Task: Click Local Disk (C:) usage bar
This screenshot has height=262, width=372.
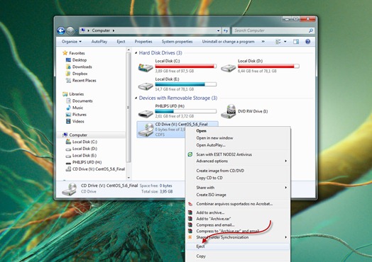Action: [x=186, y=66]
